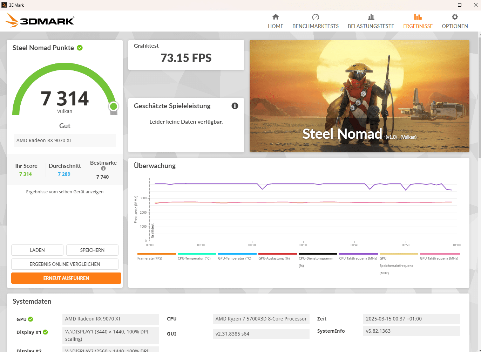This screenshot has width=481, height=352.
Task: Click the info icon in Geschätzte Spieleleistung
Action: tap(235, 106)
